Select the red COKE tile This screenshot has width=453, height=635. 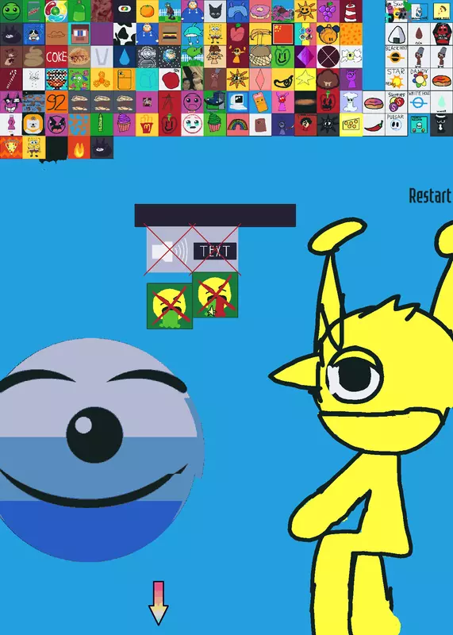click(x=56, y=56)
